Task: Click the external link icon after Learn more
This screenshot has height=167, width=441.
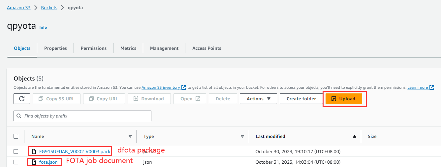Action: [x=431, y=87]
